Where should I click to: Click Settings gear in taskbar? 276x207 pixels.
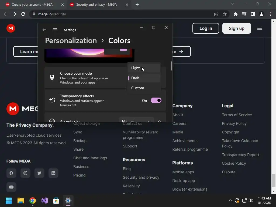[x=68, y=201]
